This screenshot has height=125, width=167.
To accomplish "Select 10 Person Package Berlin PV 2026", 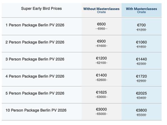I will pos(36,110).
